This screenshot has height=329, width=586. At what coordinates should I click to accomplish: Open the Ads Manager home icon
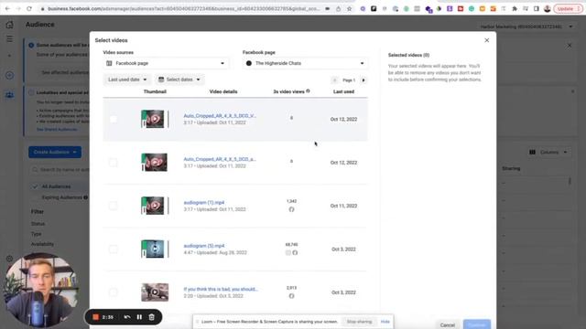coord(10,25)
